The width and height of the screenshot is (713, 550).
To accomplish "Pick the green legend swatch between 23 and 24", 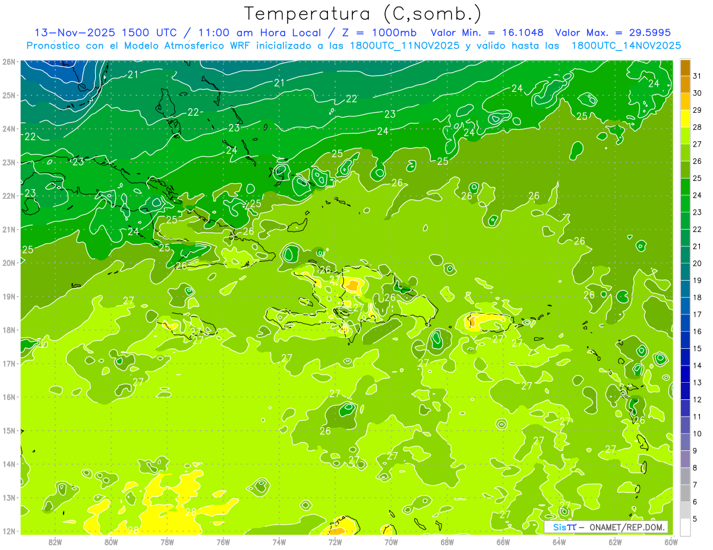I will click(x=685, y=204).
